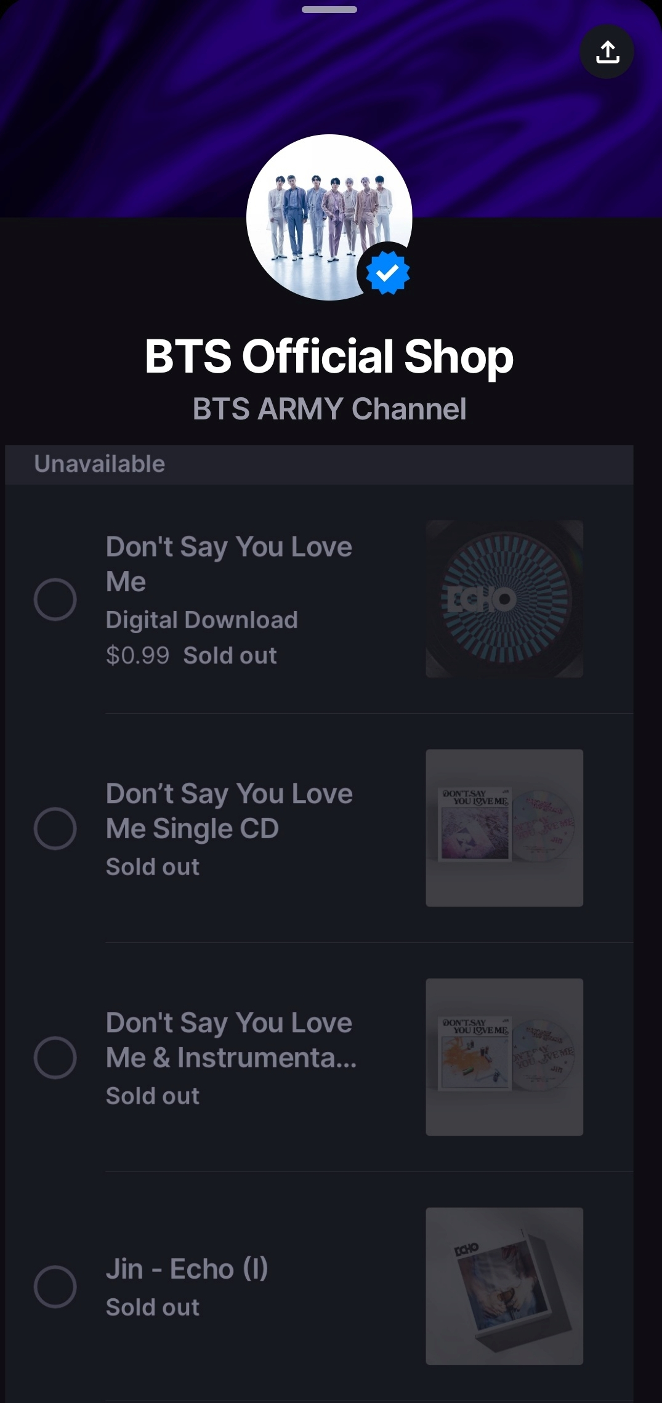Click the $0.99 price label

point(137,655)
